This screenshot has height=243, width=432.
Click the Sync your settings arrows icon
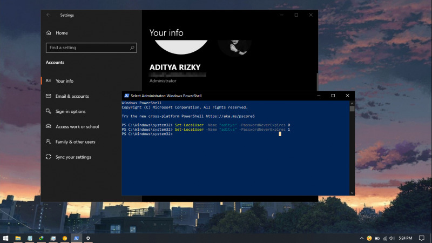click(x=48, y=157)
